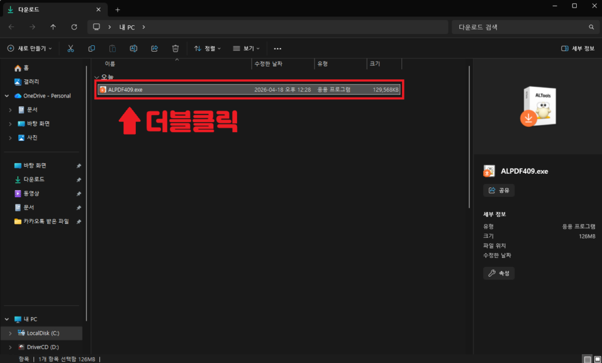Open the See more (...) toolbar menu
Screen dimensions: 602x363
click(x=277, y=48)
